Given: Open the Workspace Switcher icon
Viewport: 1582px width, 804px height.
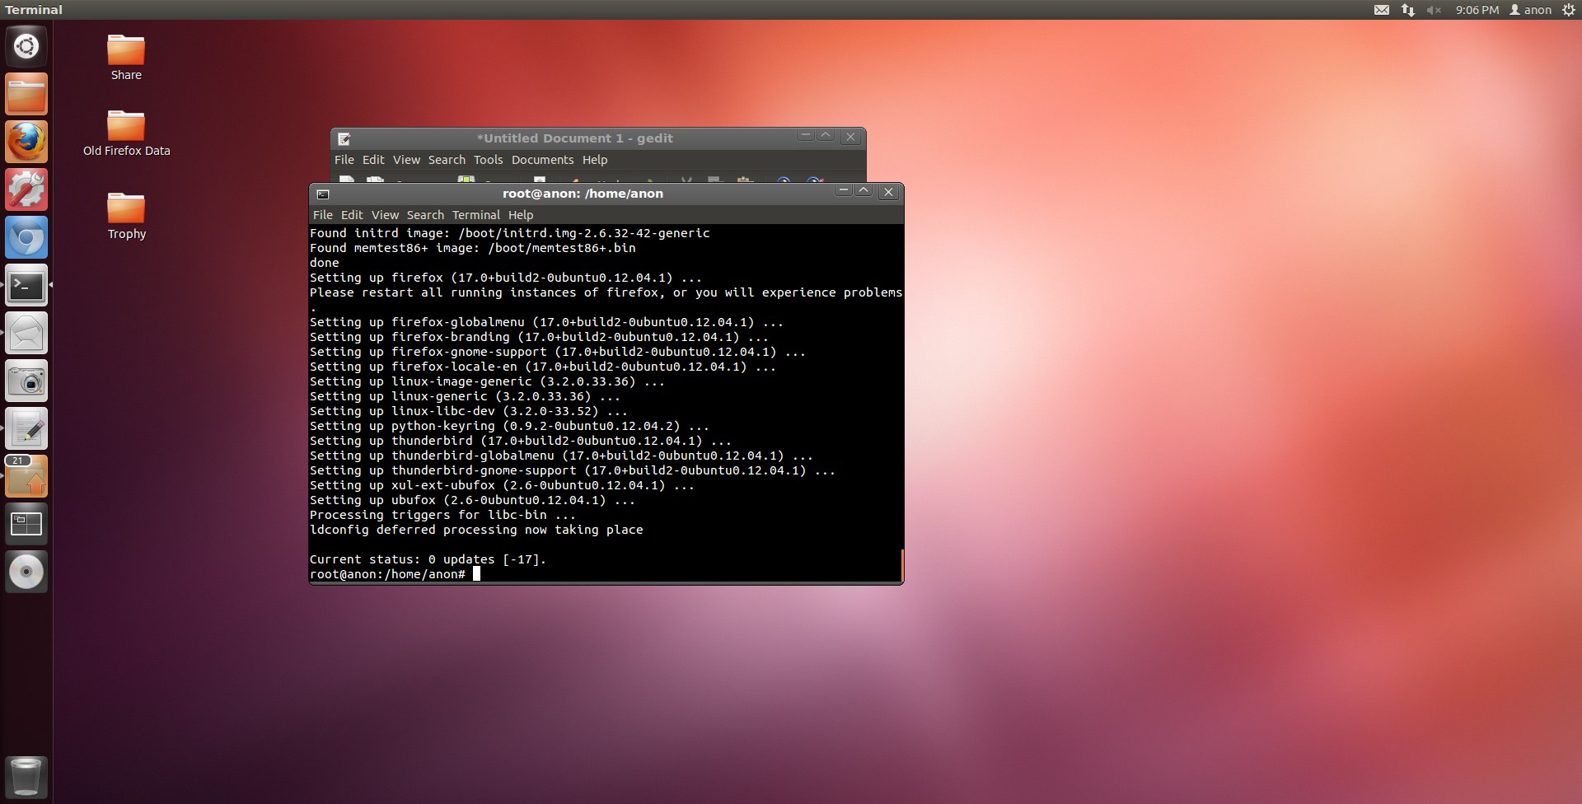Looking at the screenshot, I should click(x=26, y=524).
